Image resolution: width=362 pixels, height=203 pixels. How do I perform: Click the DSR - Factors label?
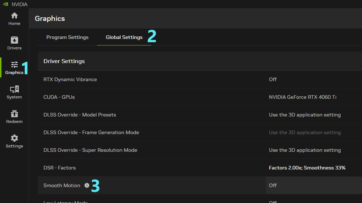60,168
